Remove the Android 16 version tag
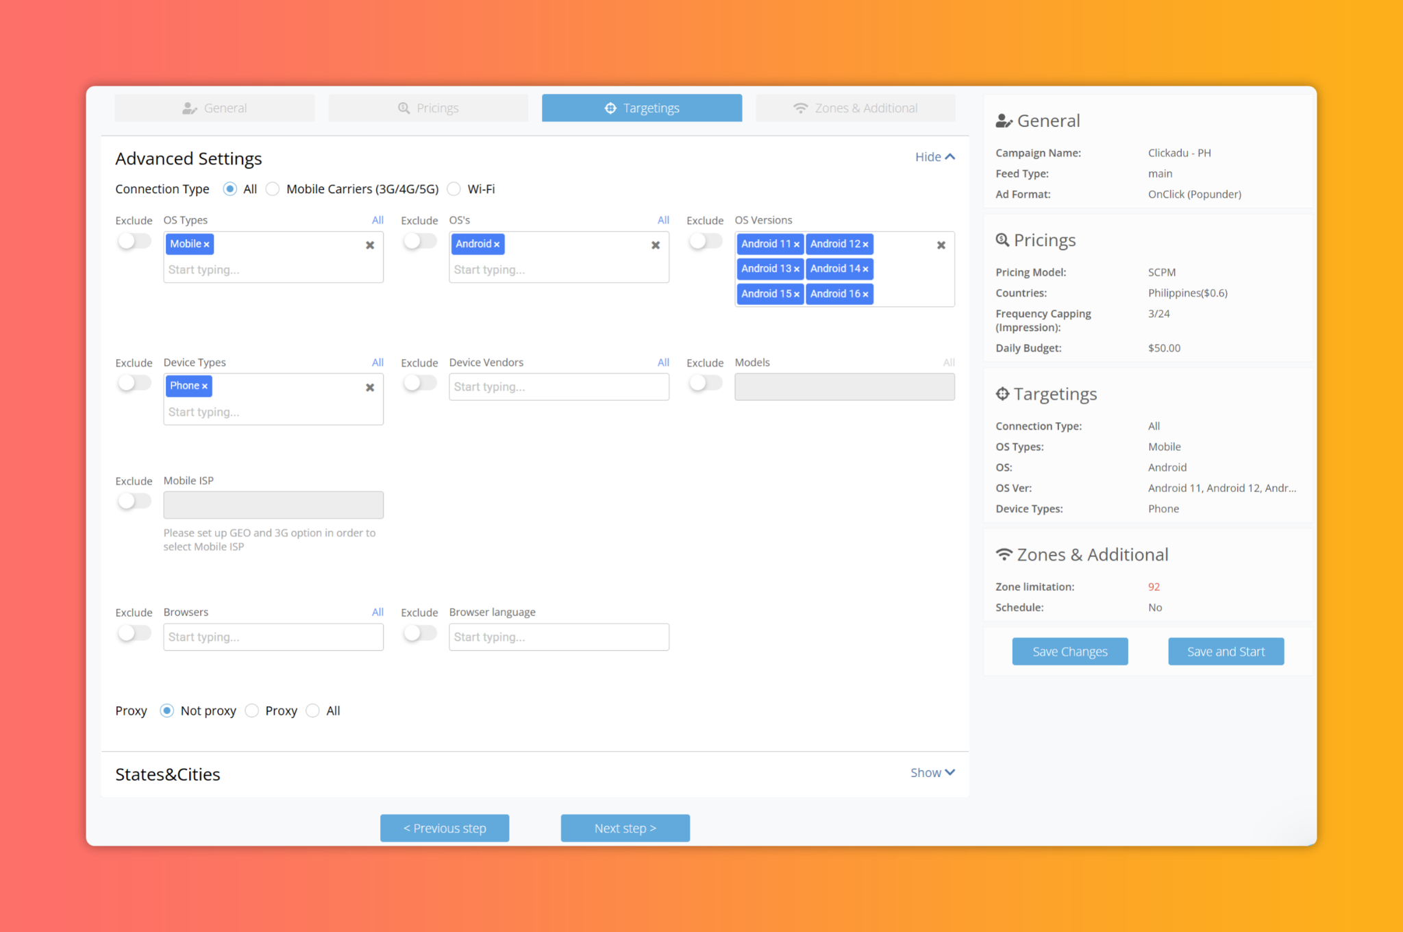 click(865, 295)
